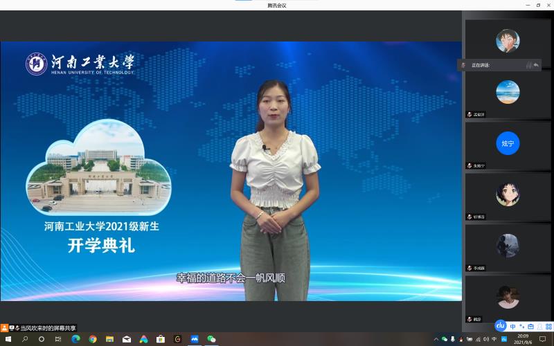Launch Google Chrome from taskbar
554x346 pixels.
click(x=93, y=339)
